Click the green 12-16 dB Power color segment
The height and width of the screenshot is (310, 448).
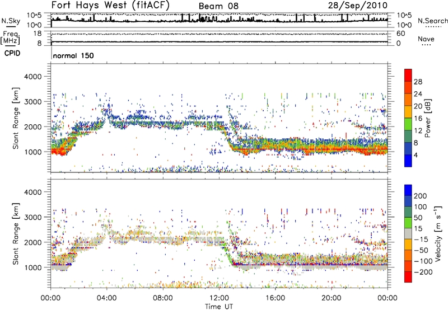408,124
